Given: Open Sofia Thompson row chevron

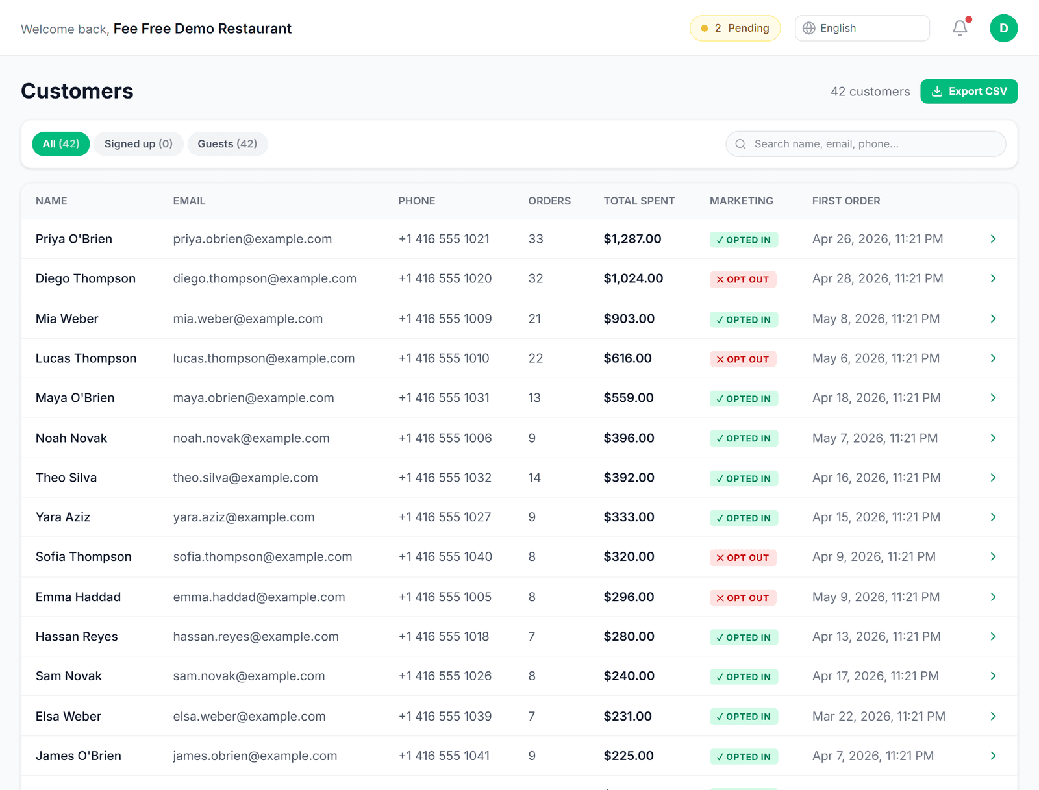Looking at the screenshot, I should tap(993, 557).
